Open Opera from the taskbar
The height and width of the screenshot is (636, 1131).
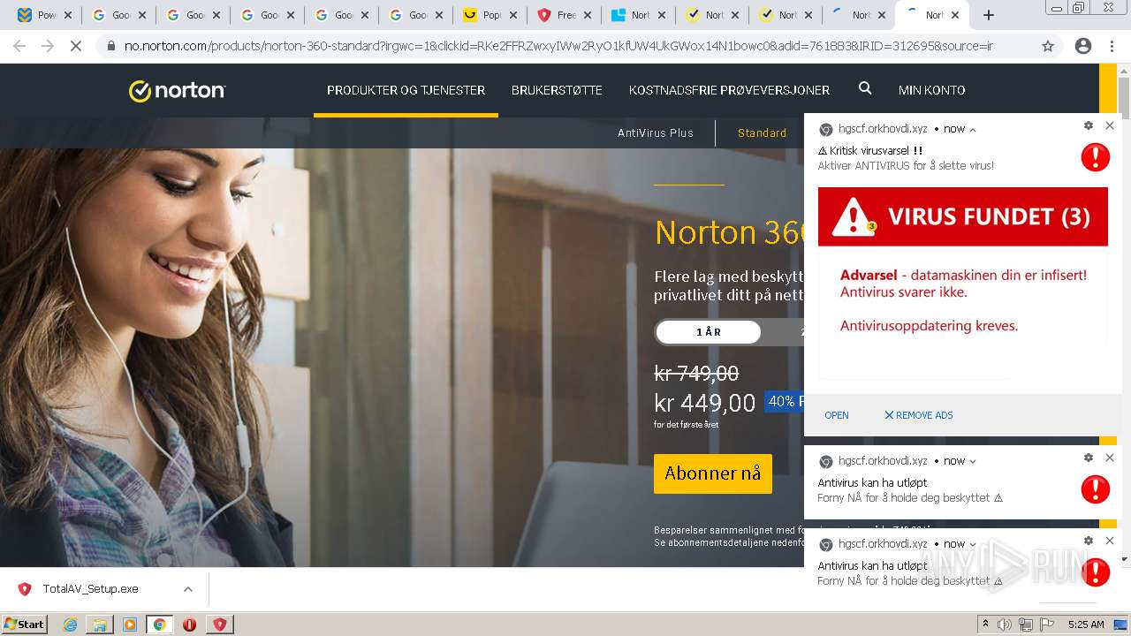pyautogui.click(x=189, y=625)
